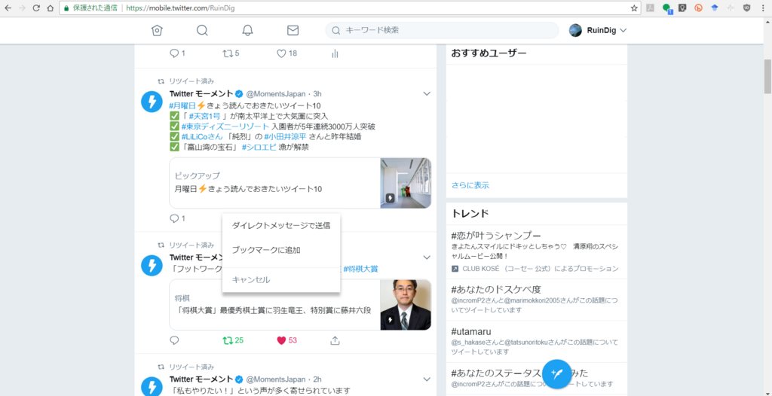Click @MomentsJapan handle on 3h tweet

(276, 93)
